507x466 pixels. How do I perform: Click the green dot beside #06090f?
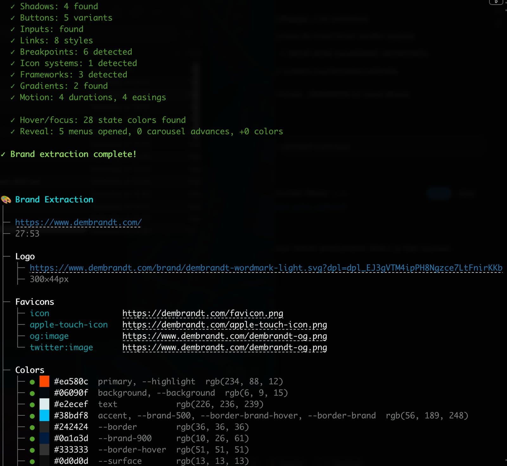(32, 393)
